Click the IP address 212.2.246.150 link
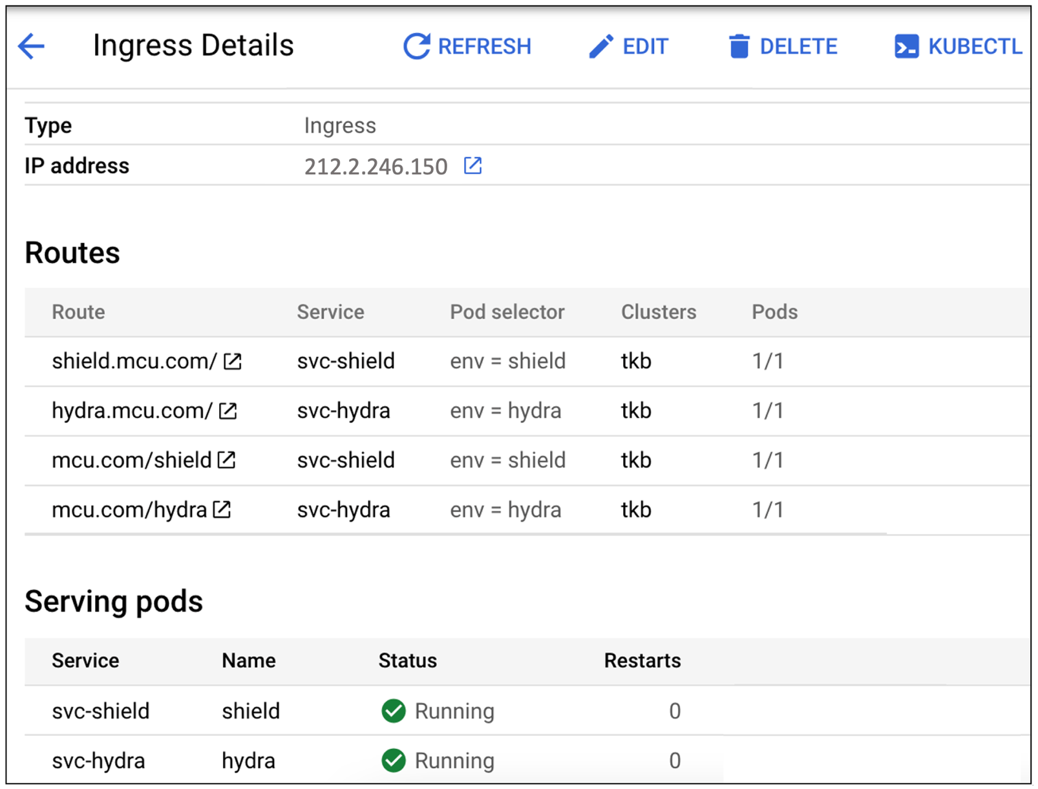The image size is (1038, 789). (376, 165)
